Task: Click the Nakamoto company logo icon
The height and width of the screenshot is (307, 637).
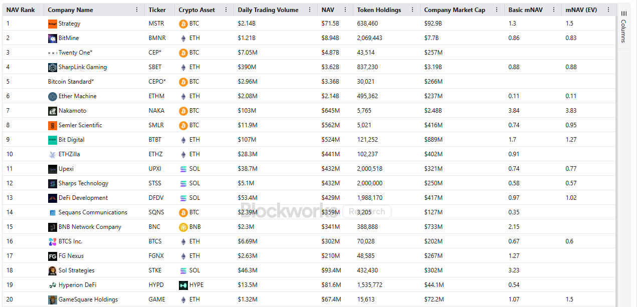Action: (x=53, y=111)
